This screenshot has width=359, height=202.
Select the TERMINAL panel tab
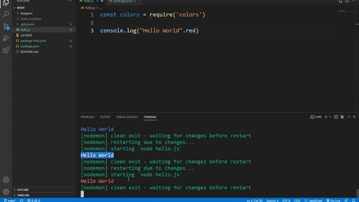(150, 117)
